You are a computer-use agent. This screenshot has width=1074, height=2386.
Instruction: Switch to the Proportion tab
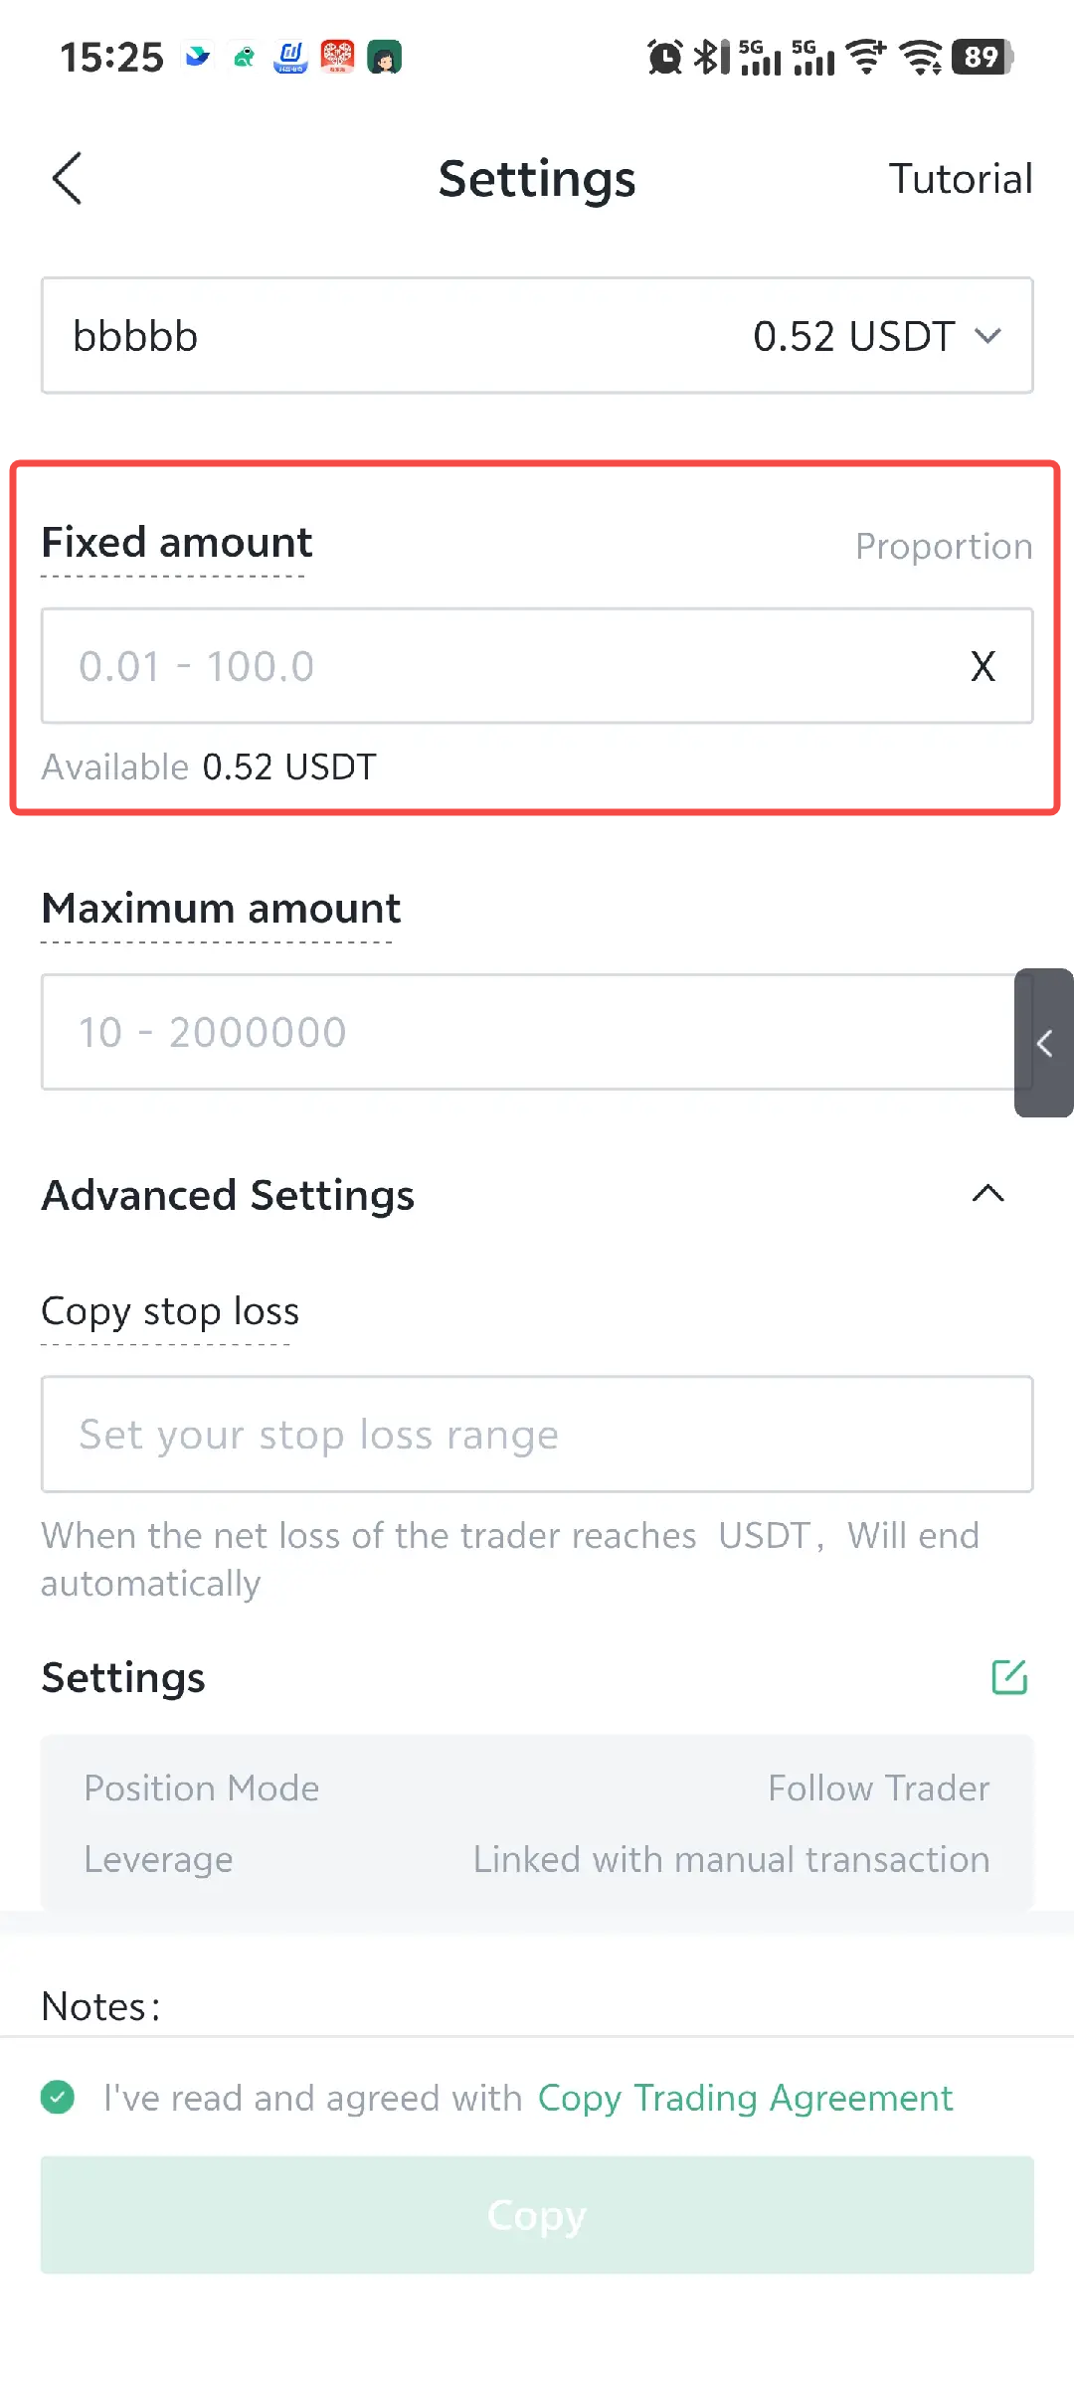(943, 547)
